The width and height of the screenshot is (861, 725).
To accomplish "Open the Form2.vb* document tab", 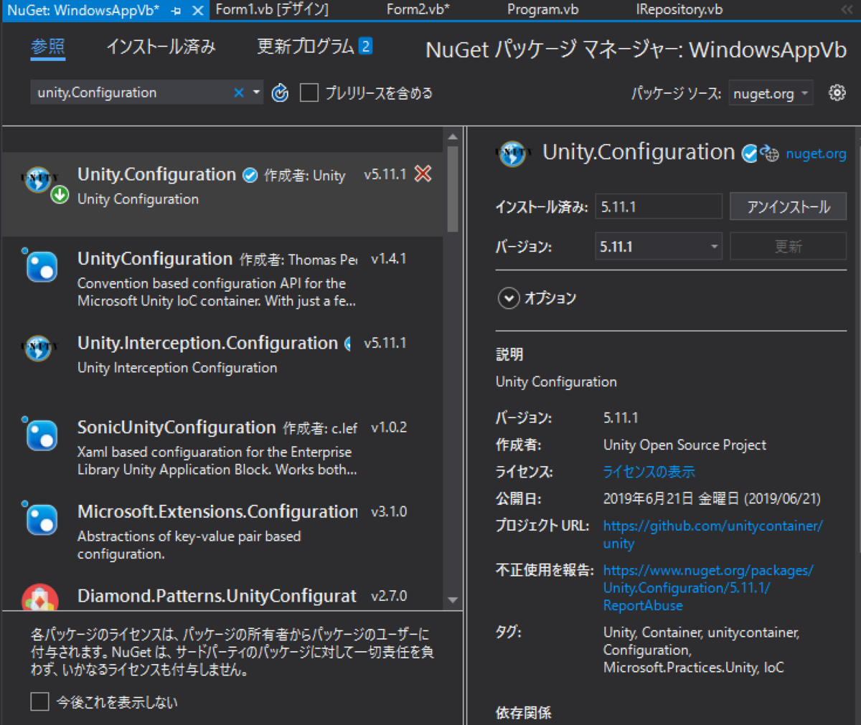I will tap(418, 10).
